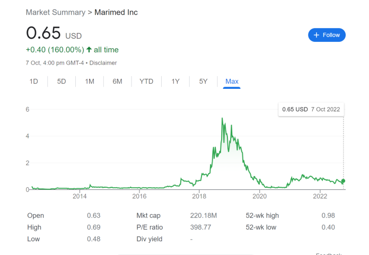Open the Disclaimer link
Screen dimensions: 369x255
point(103,62)
